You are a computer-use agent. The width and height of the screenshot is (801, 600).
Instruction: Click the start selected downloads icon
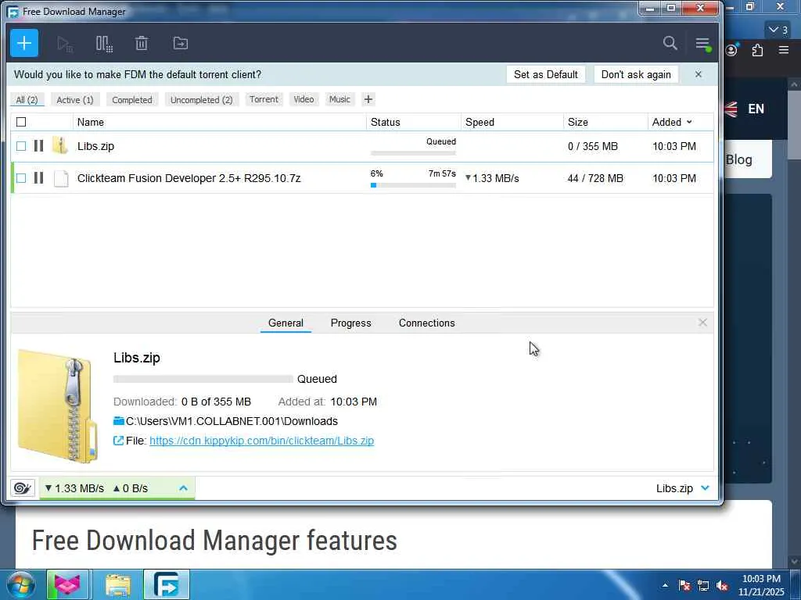(x=65, y=44)
